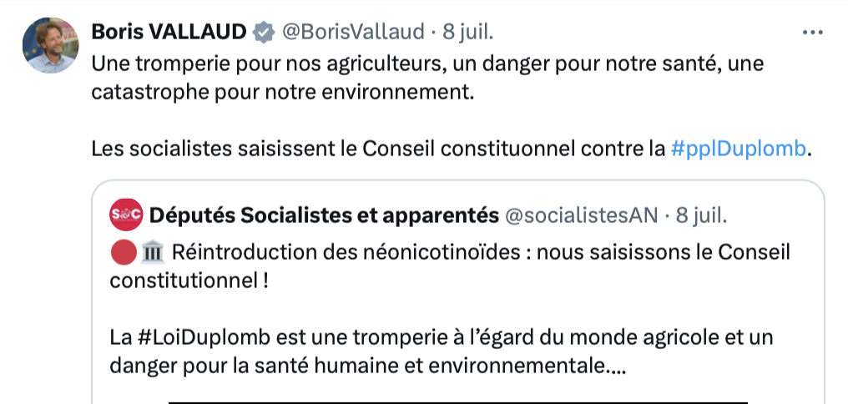Viewport: 848px width, 404px height.
Task: Click the main tweet's 8 juil. timestamp
Action: point(468,33)
